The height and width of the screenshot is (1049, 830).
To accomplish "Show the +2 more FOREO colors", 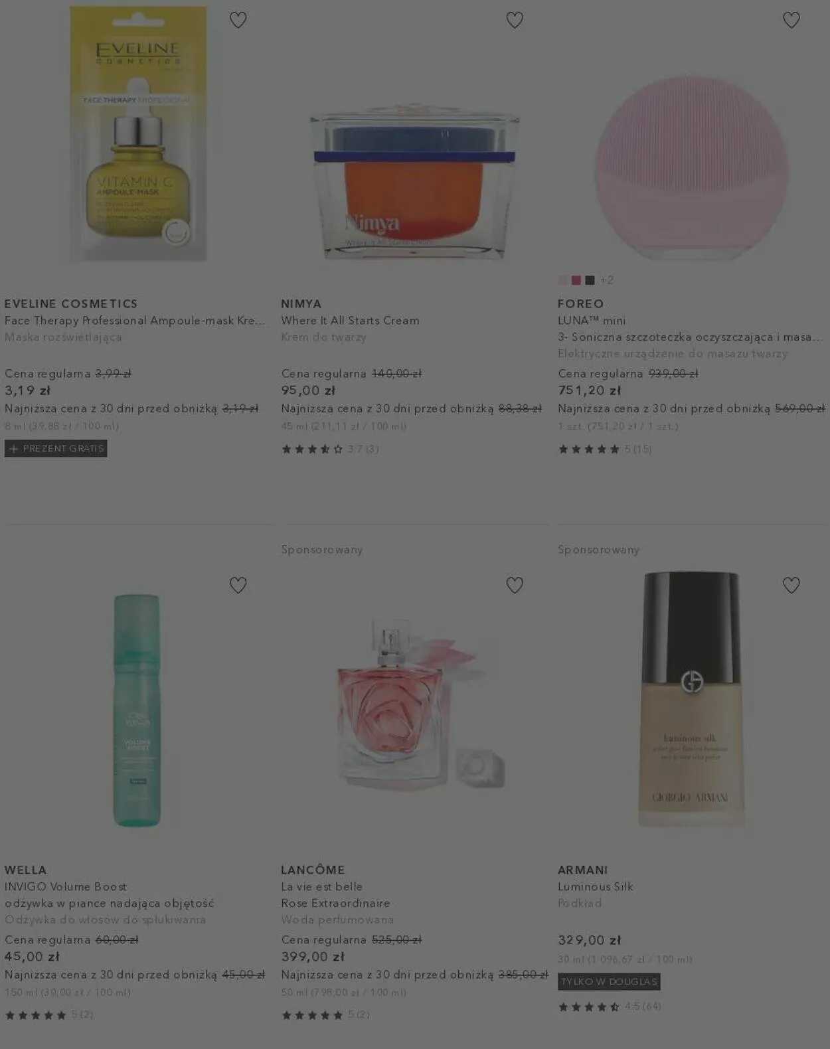I will (607, 280).
